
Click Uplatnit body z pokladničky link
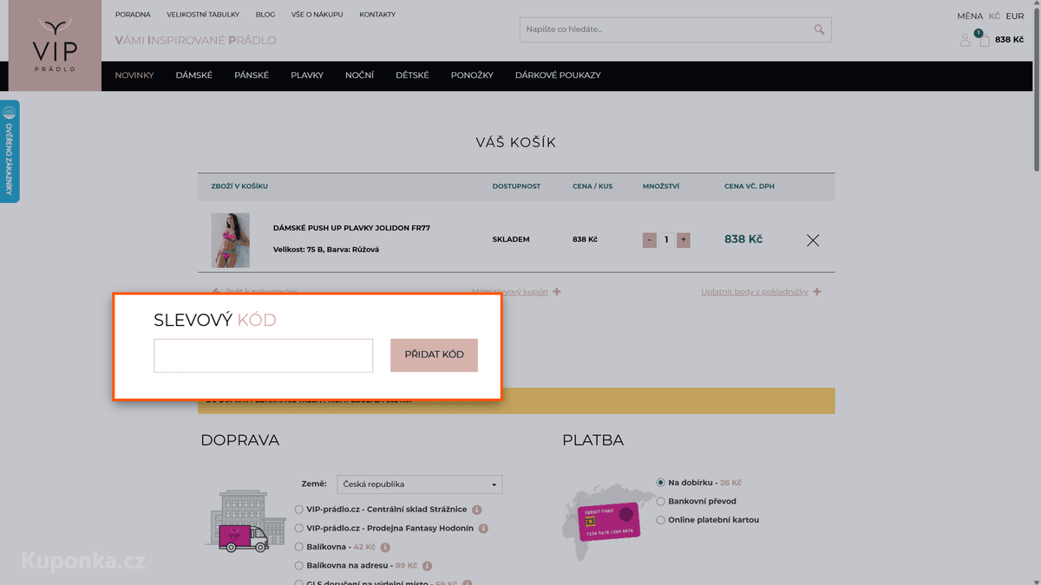pyautogui.click(x=755, y=292)
